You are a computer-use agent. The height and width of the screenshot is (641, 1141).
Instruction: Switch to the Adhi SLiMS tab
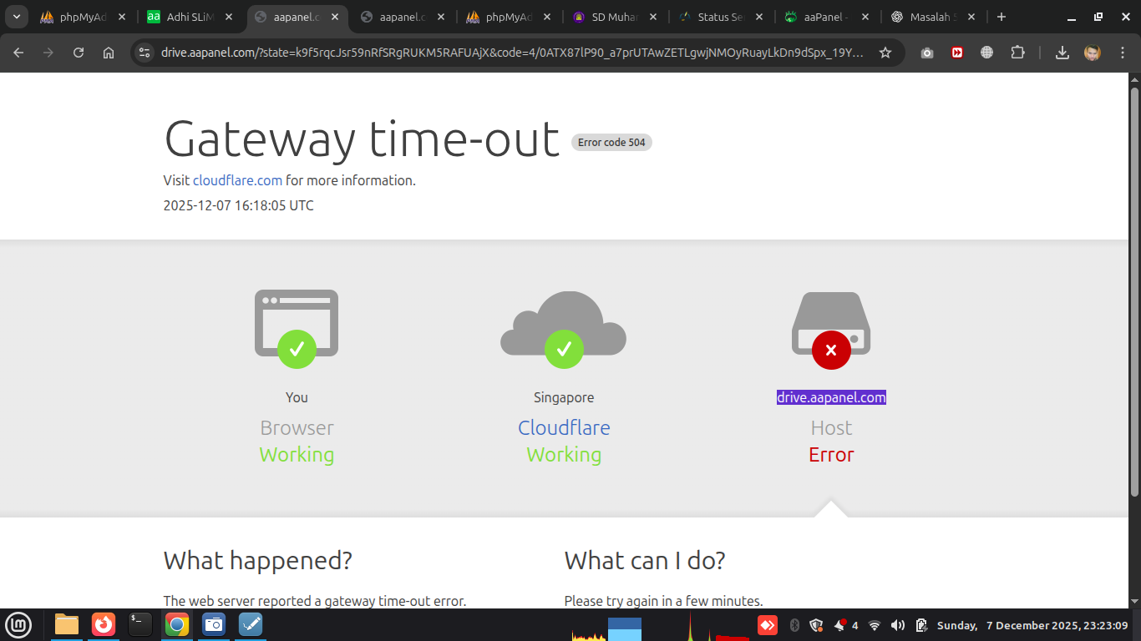point(190,17)
